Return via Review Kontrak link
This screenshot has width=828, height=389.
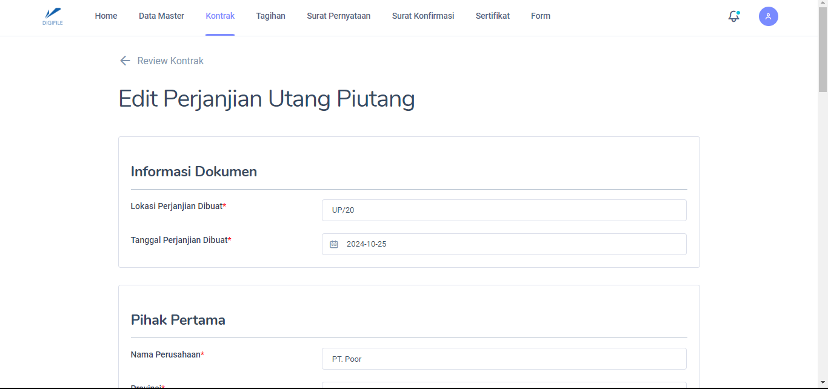[x=170, y=61]
